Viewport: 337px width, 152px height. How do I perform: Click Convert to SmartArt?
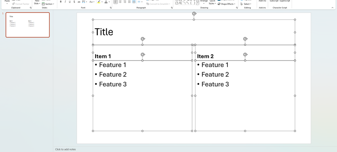click(x=158, y=4)
